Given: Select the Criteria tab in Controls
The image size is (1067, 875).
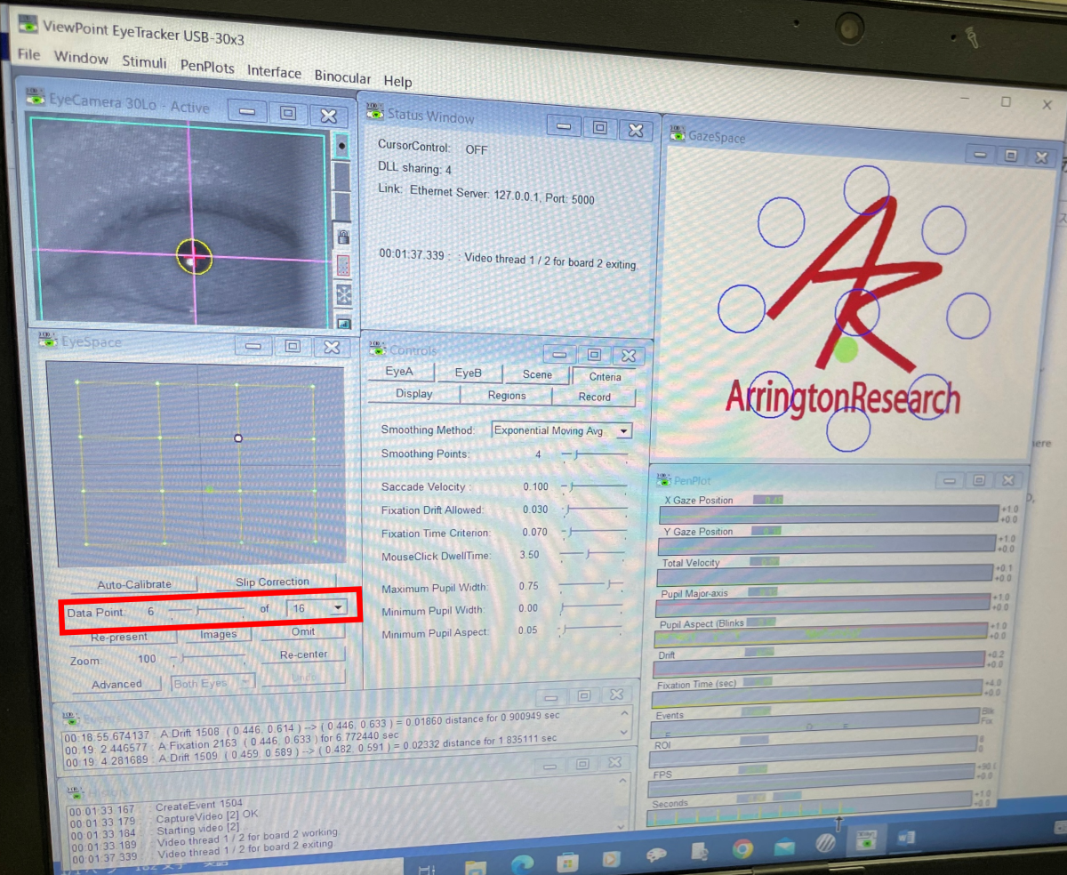Looking at the screenshot, I should [x=605, y=377].
